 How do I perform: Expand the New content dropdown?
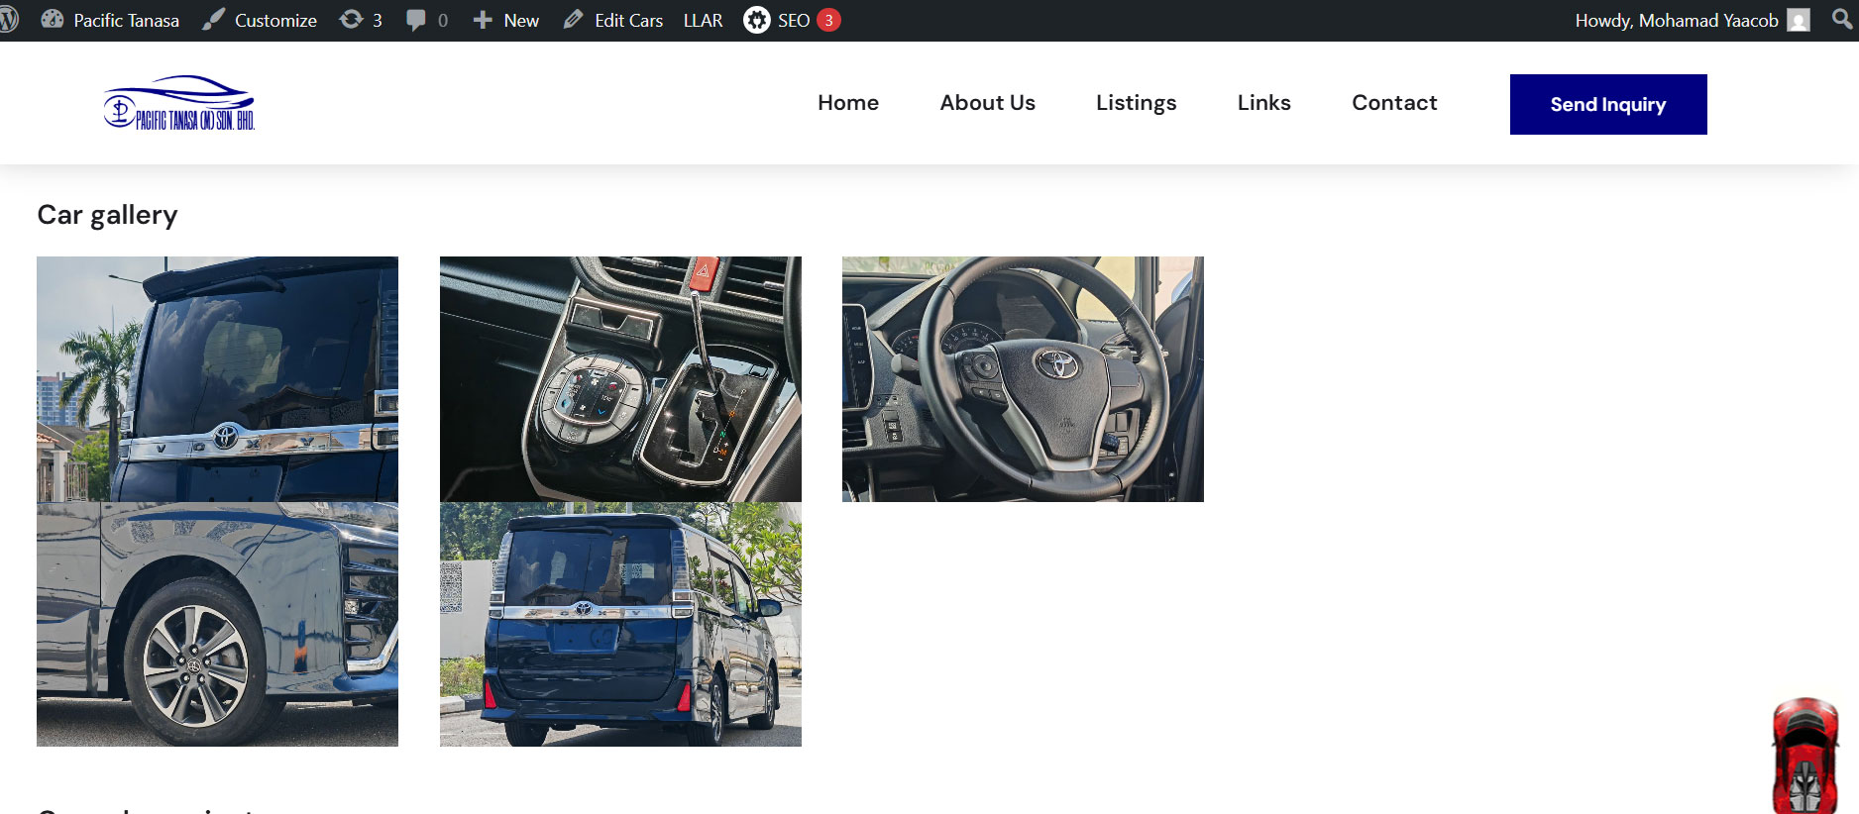click(506, 20)
